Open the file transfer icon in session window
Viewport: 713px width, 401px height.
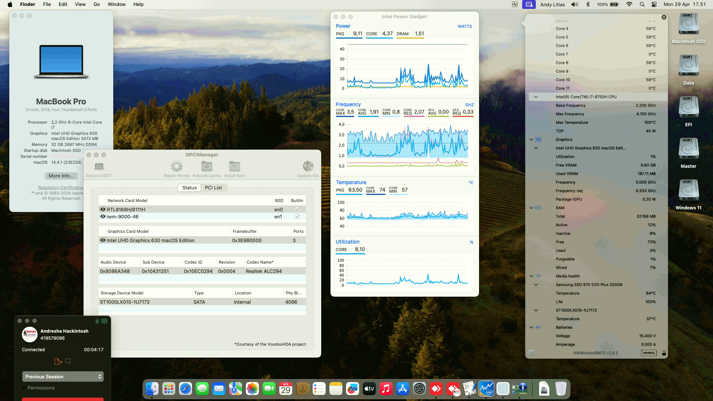58,361
